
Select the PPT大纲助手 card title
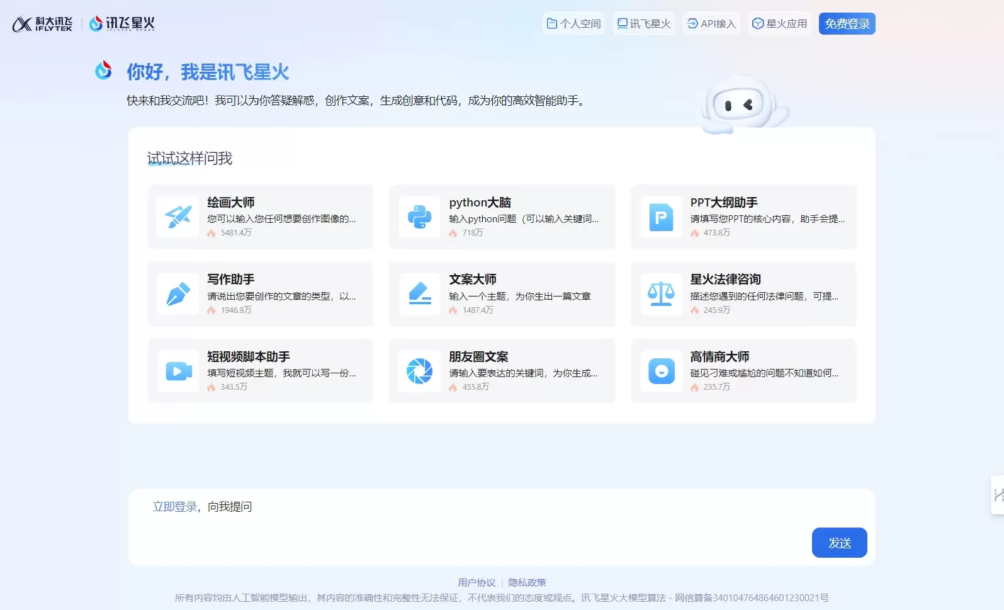[724, 203]
